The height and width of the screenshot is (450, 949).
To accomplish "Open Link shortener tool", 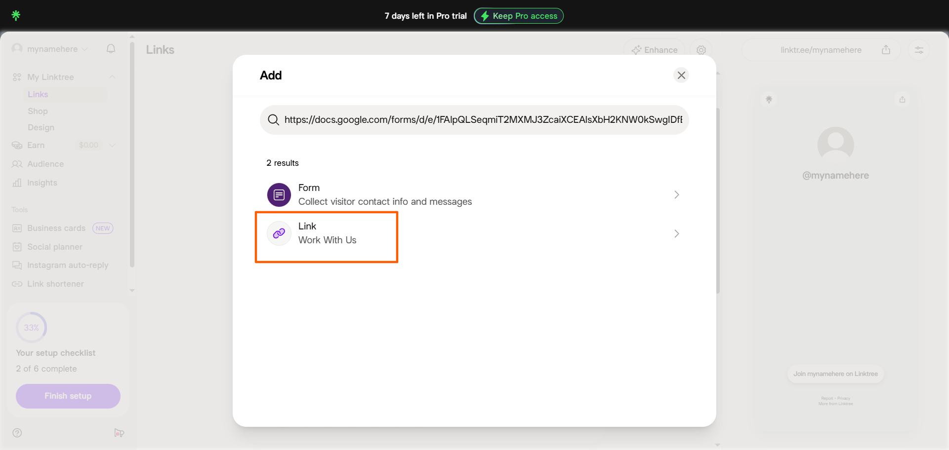I will [55, 284].
